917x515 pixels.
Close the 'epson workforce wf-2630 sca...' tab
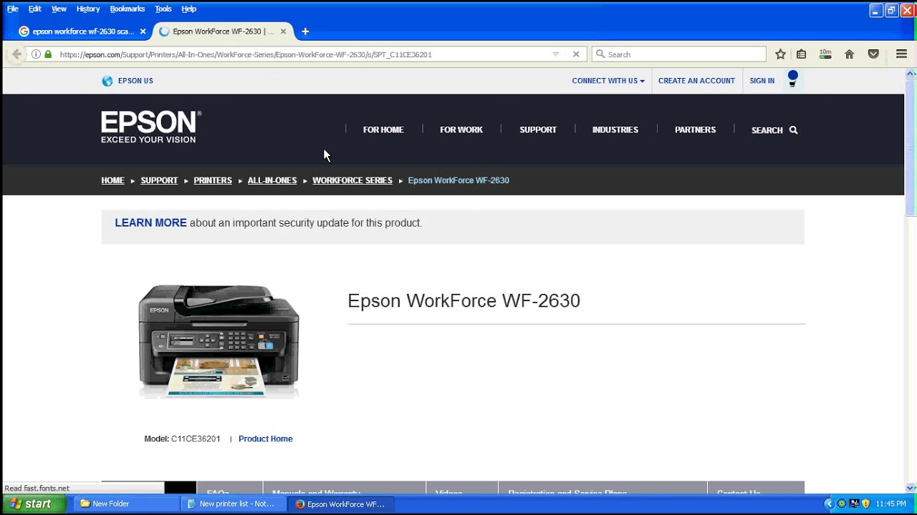tap(143, 31)
